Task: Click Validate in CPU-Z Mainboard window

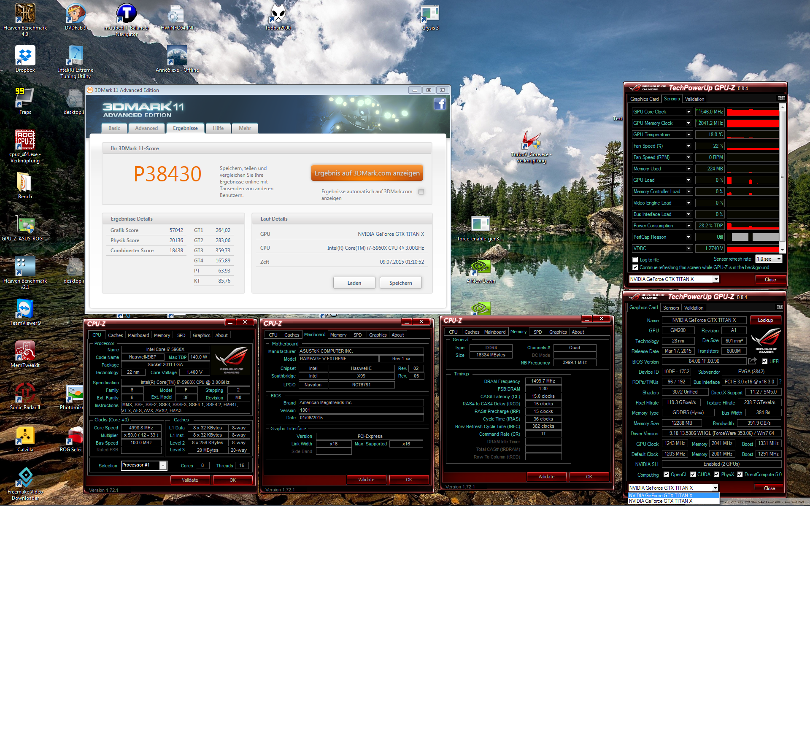Action: point(366,480)
